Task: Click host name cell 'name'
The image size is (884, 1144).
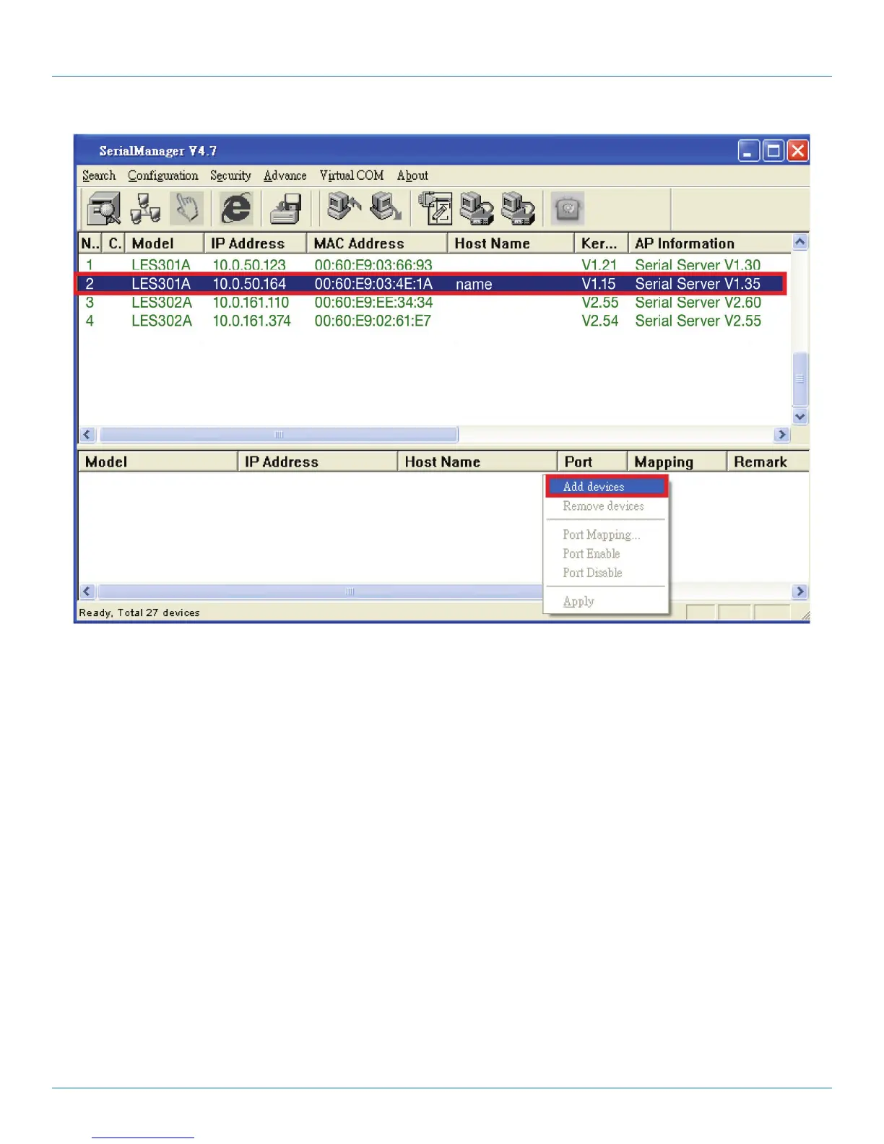Action: coord(474,285)
